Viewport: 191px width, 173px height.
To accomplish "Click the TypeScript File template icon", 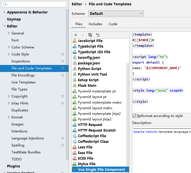I will click(74, 46).
